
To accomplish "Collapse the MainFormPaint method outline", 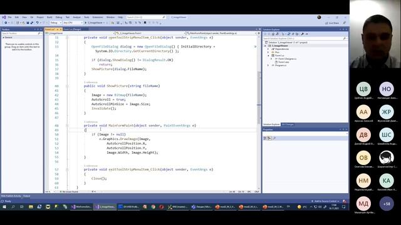I will [x=67, y=126].
